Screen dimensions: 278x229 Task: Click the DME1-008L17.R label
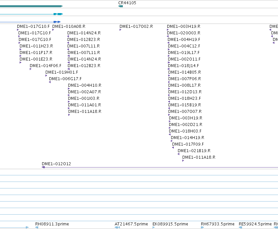pyautogui.click(x=184, y=85)
